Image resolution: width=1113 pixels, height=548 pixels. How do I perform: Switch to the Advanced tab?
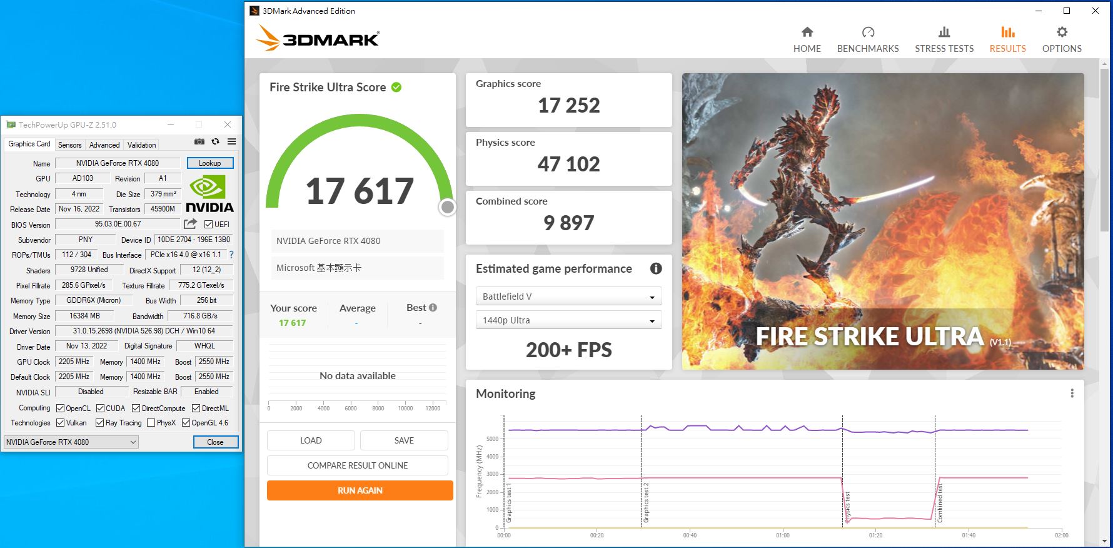(x=104, y=145)
